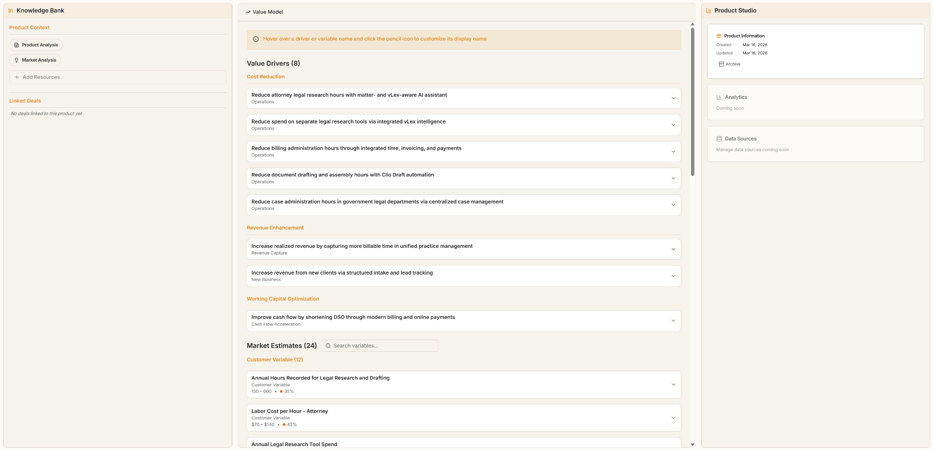The height and width of the screenshot is (450, 933).
Task: Click the Product Context section label
Action: 30,28
